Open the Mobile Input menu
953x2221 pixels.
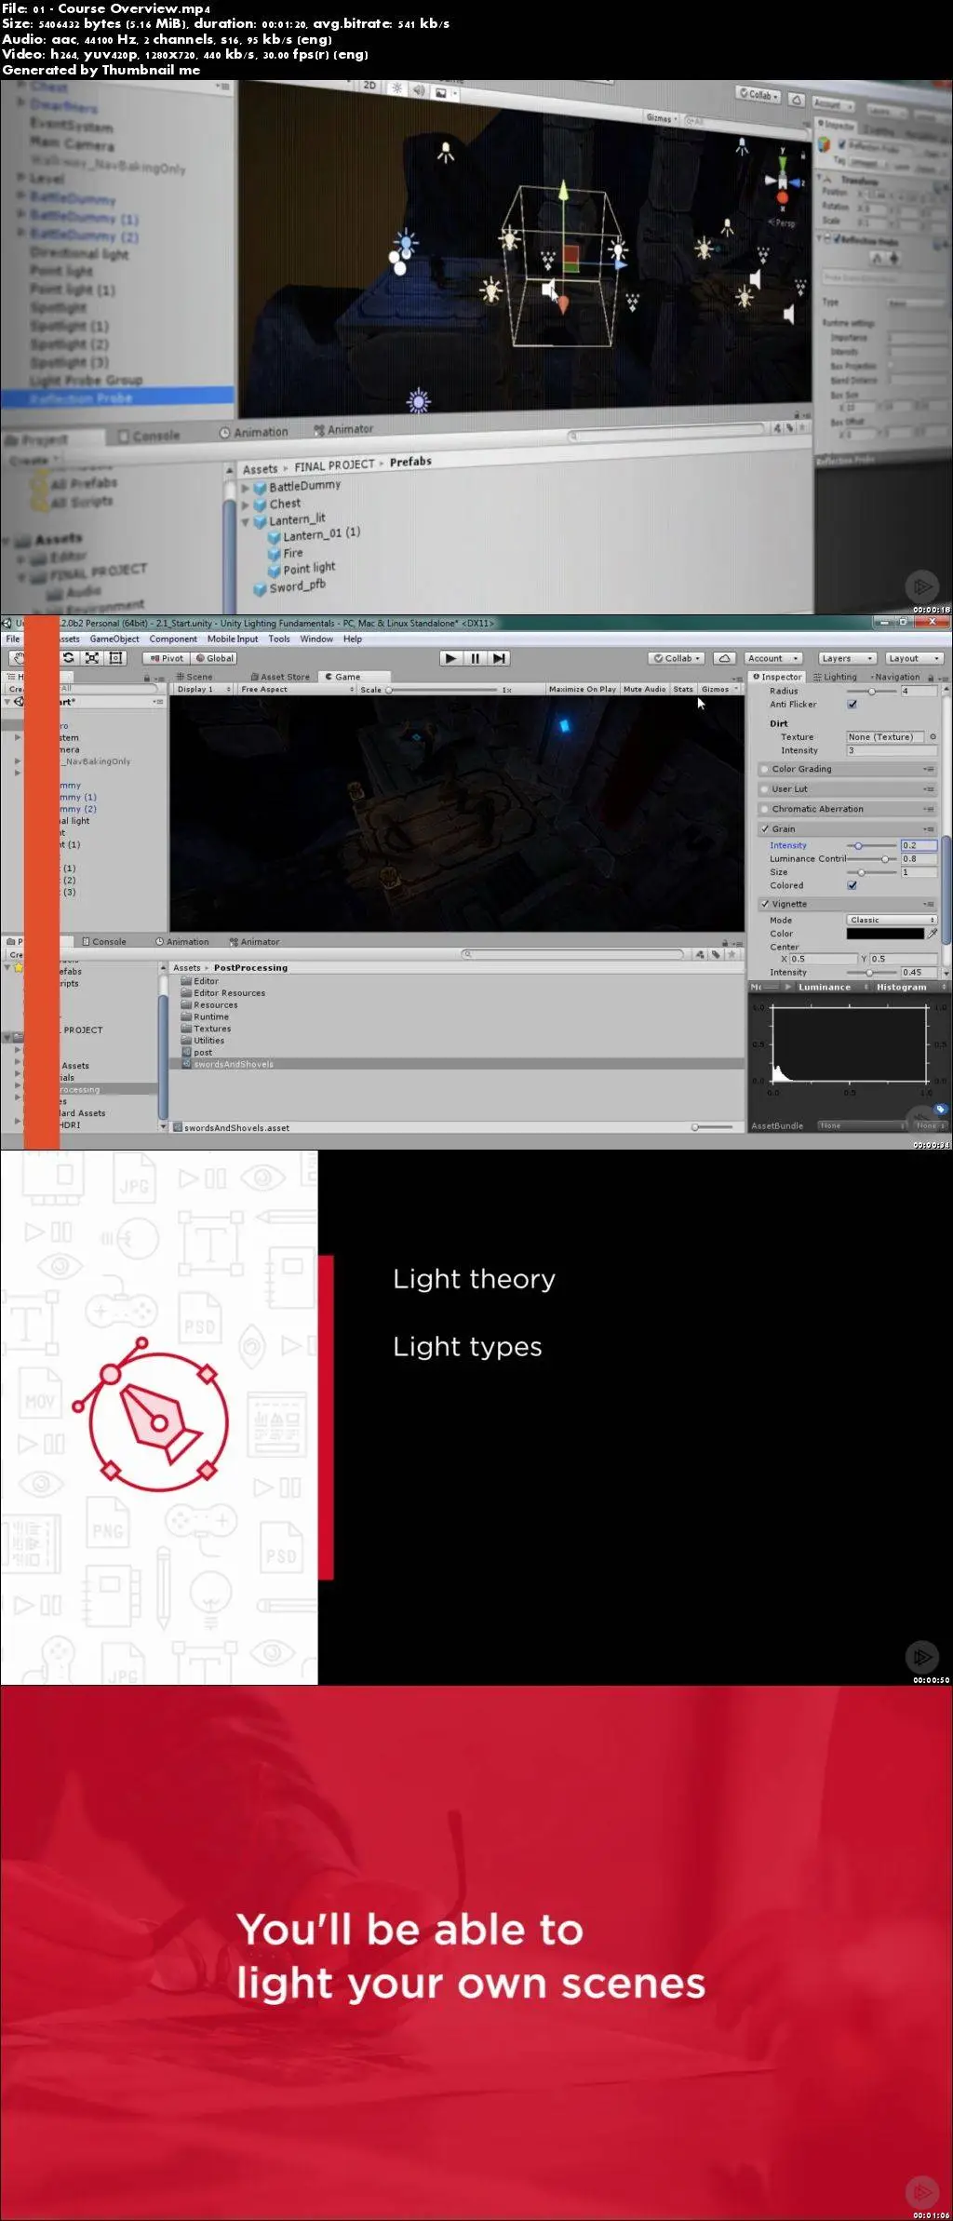point(233,639)
